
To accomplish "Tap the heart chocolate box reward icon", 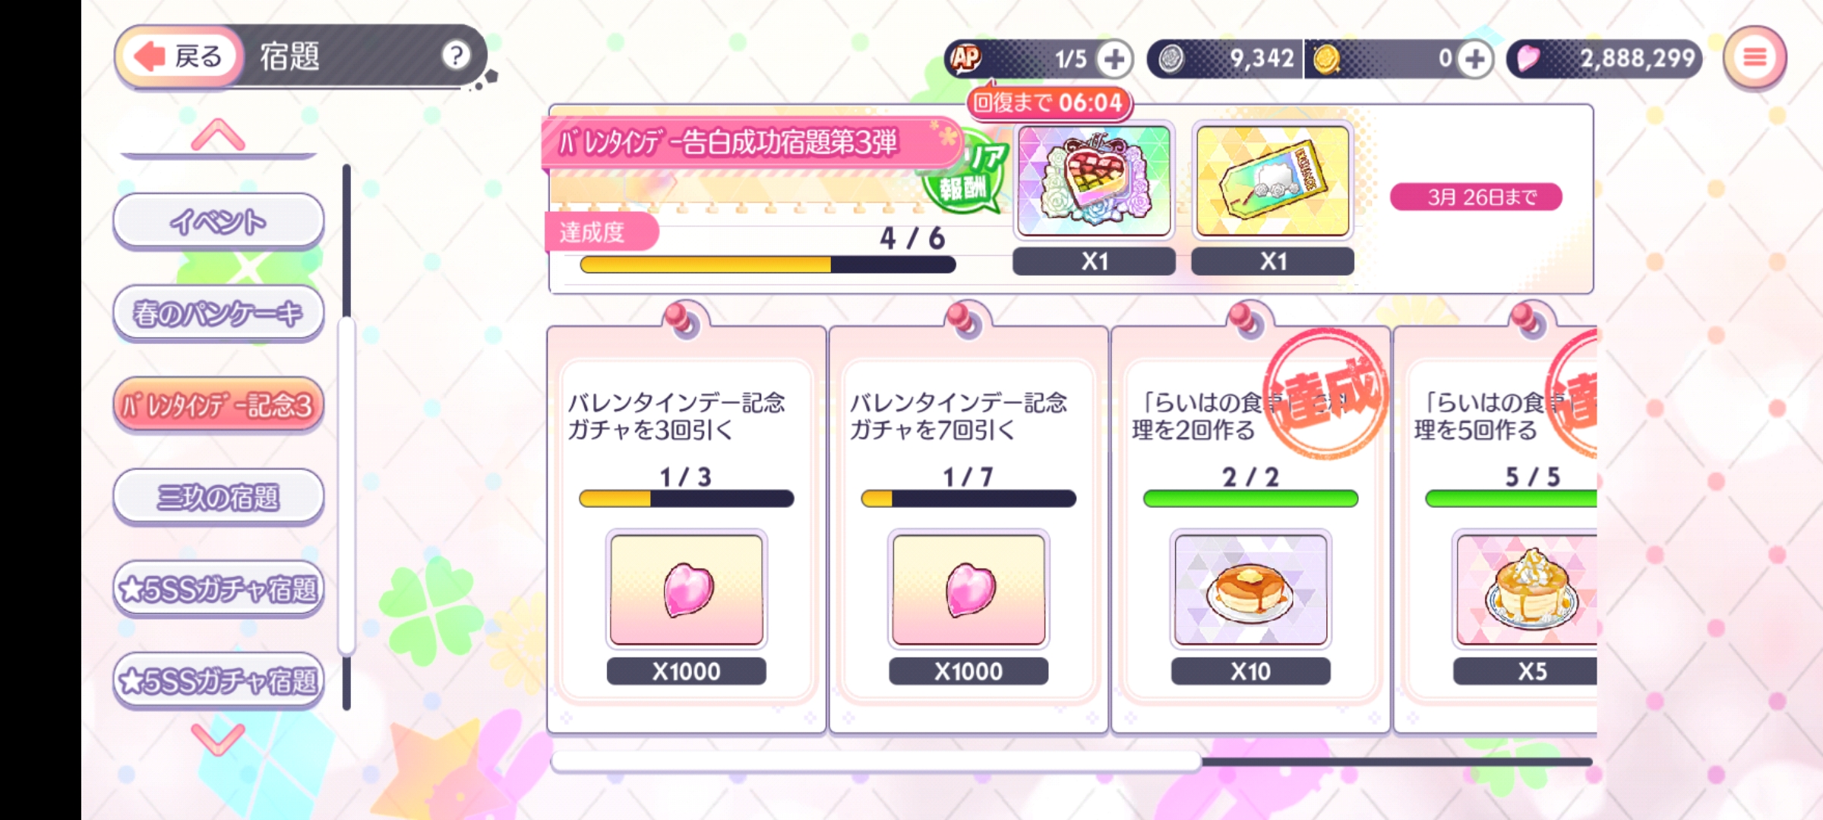I will [1094, 181].
